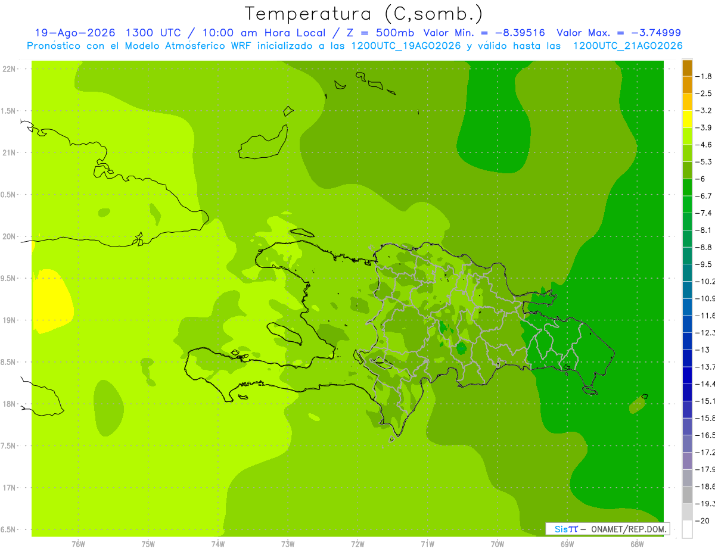This screenshot has height=552, width=715.
Task: Click the '21N' latitude label
Action: [x=10, y=152]
